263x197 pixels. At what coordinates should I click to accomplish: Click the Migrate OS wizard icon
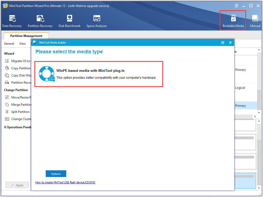pyautogui.click(x=7, y=61)
